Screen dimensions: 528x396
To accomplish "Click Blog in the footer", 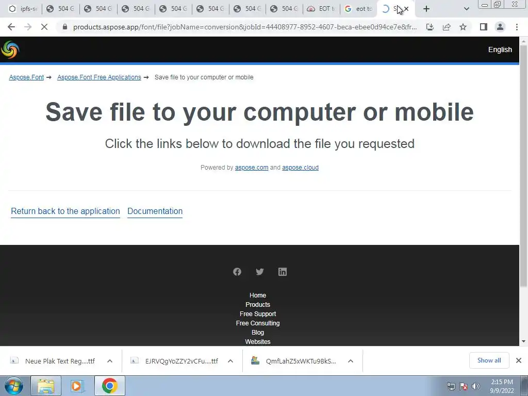I will click(x=258, y=333).
